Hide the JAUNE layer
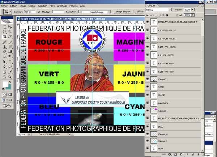The width and height of the screenshot is (217, 157). click(x=148, y=95)
